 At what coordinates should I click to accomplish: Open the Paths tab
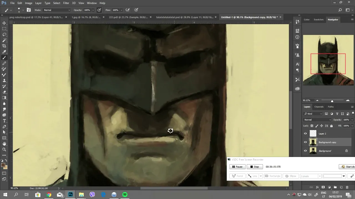coord(331,107)
